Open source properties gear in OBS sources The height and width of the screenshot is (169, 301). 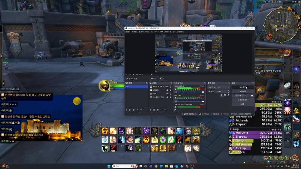(158, 110)
